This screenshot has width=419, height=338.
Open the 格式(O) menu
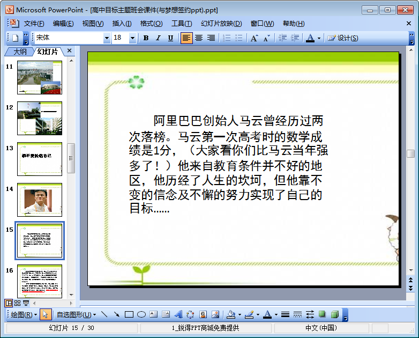point(151,24)
